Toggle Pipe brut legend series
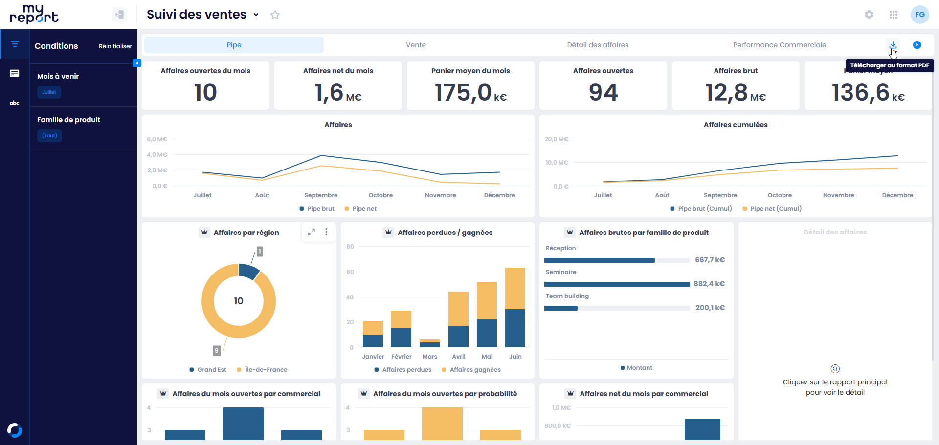939x445 pixels. click(x=317, y=209)
